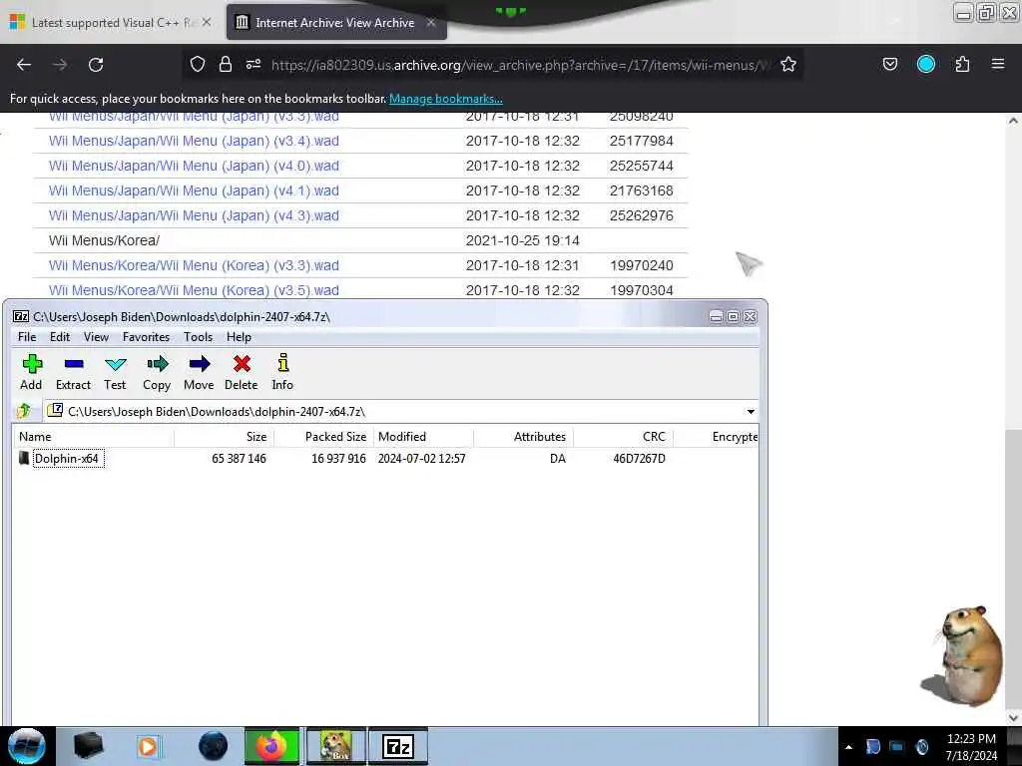
Task: Download Wii Menu (Japan) (v4.3).wad
Action: 194,215
